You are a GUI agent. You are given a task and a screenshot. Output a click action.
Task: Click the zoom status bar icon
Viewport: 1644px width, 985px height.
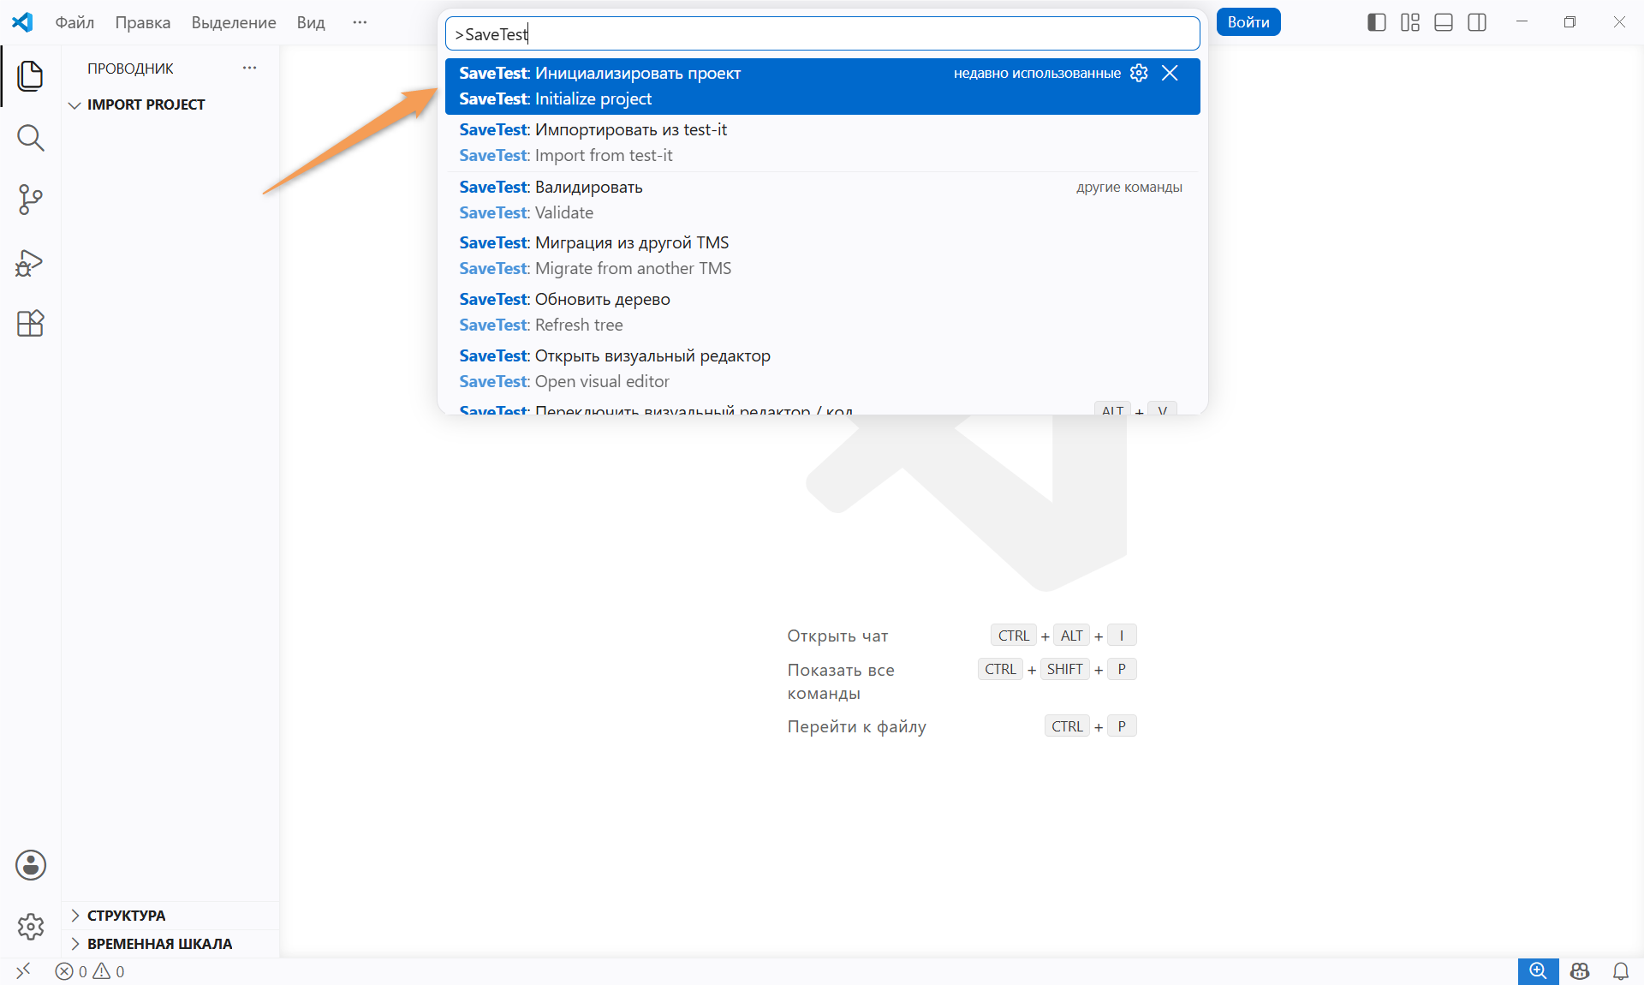(x=1538, y=971)
